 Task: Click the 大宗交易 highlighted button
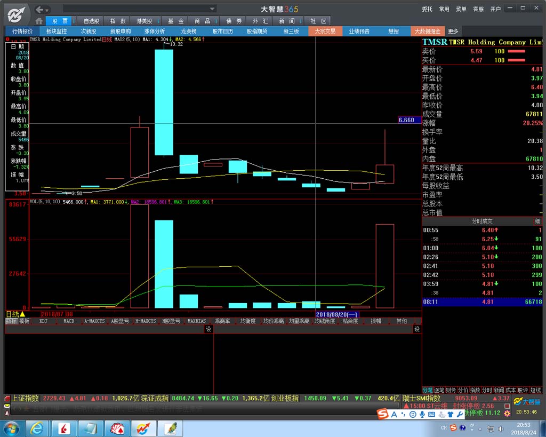pos(325,31)
